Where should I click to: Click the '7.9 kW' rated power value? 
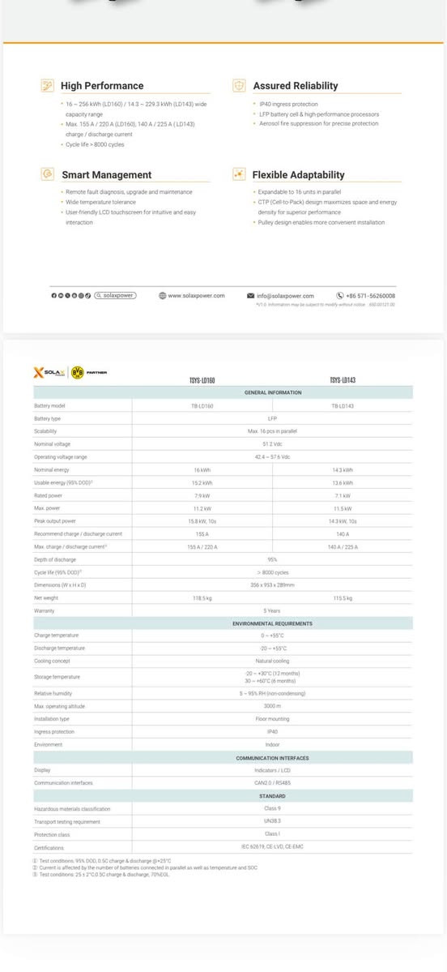[x=202, y=495]
